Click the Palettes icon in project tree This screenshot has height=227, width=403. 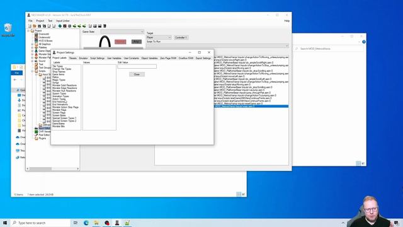[x=37, y=47]
